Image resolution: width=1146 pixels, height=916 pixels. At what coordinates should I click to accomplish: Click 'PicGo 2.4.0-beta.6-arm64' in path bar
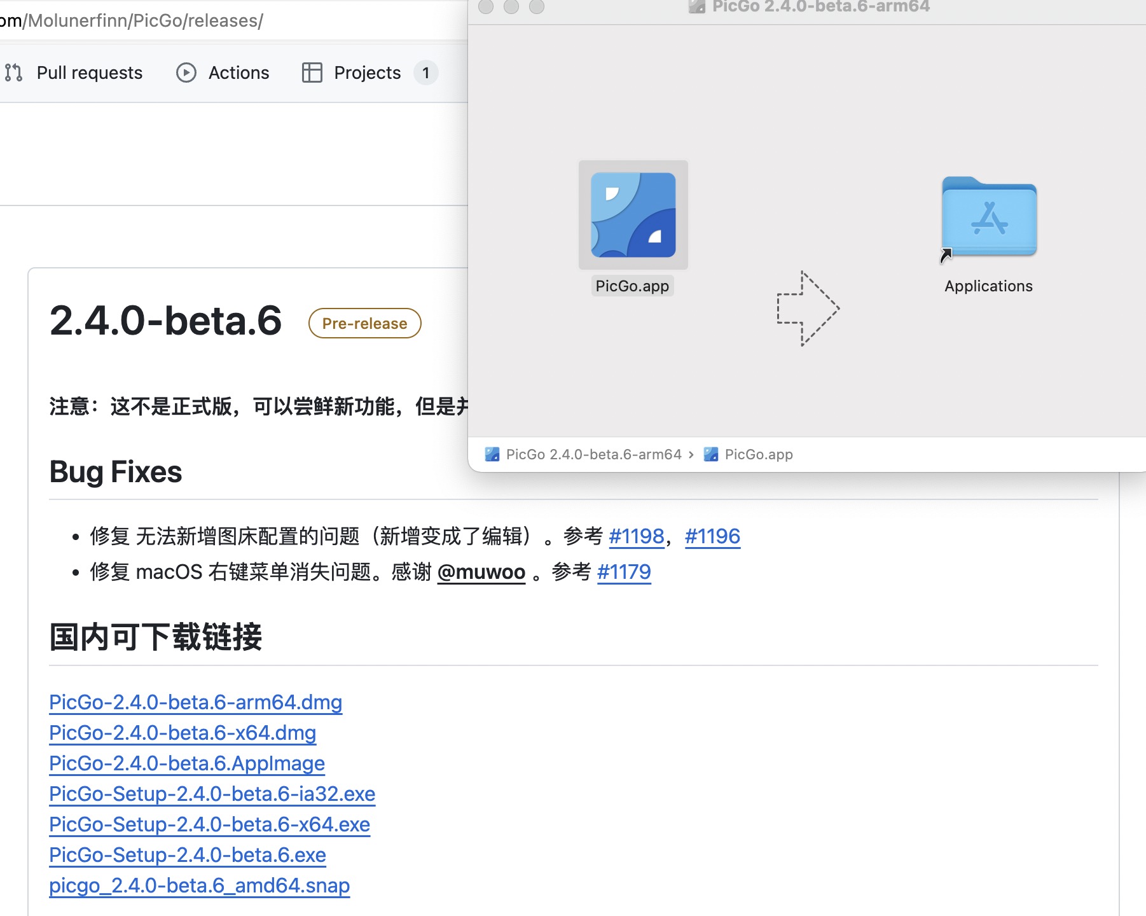pyautogui.click(x=593, y=454)
